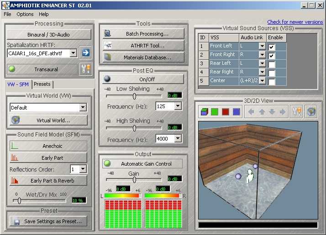
Task: Select the green square view icon
Action: point(215,112)
